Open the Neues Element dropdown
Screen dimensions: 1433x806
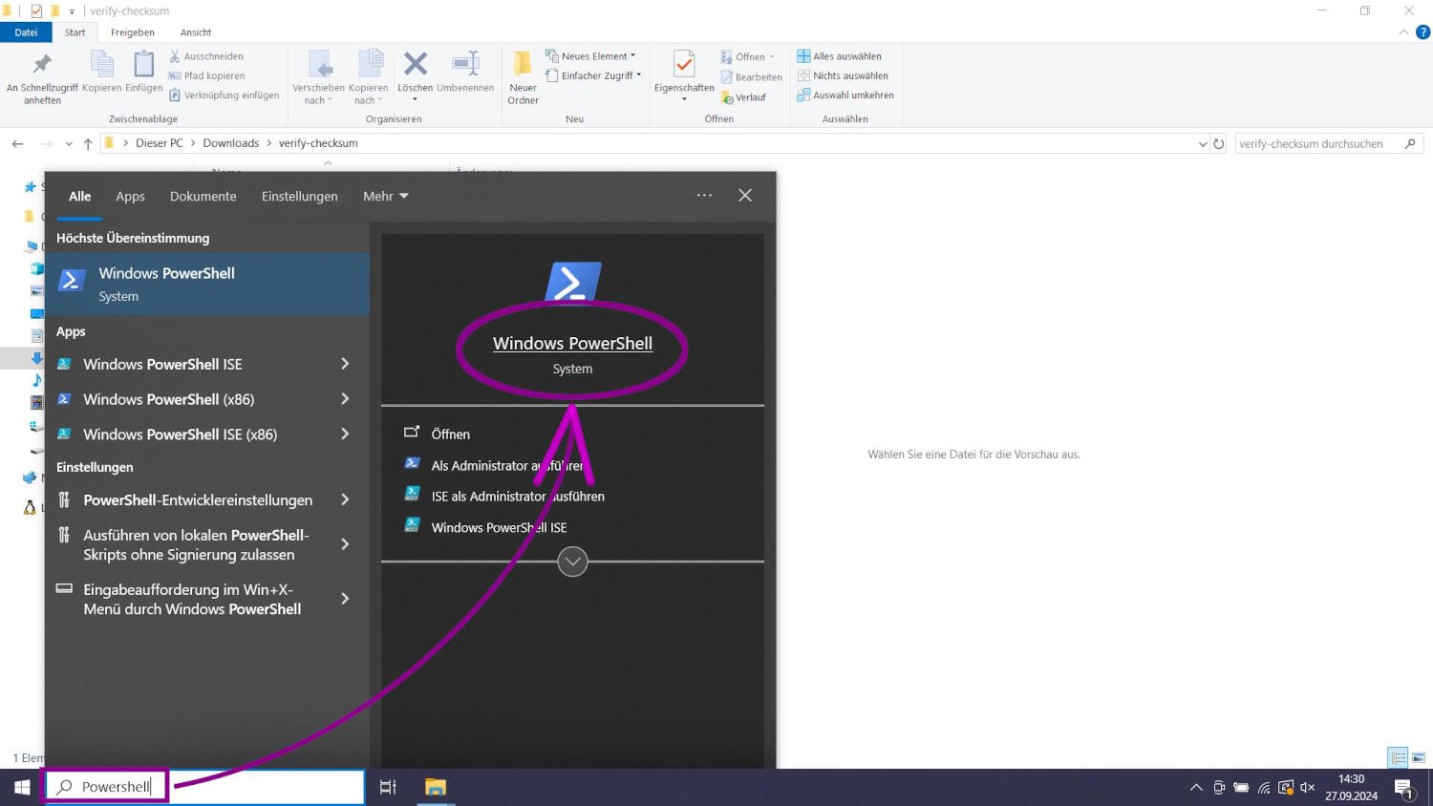coord(590,56)
